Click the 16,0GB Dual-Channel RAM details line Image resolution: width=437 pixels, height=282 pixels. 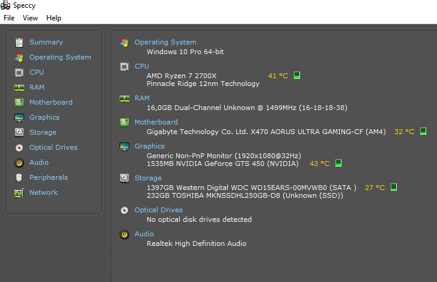(x=247, y=108)
